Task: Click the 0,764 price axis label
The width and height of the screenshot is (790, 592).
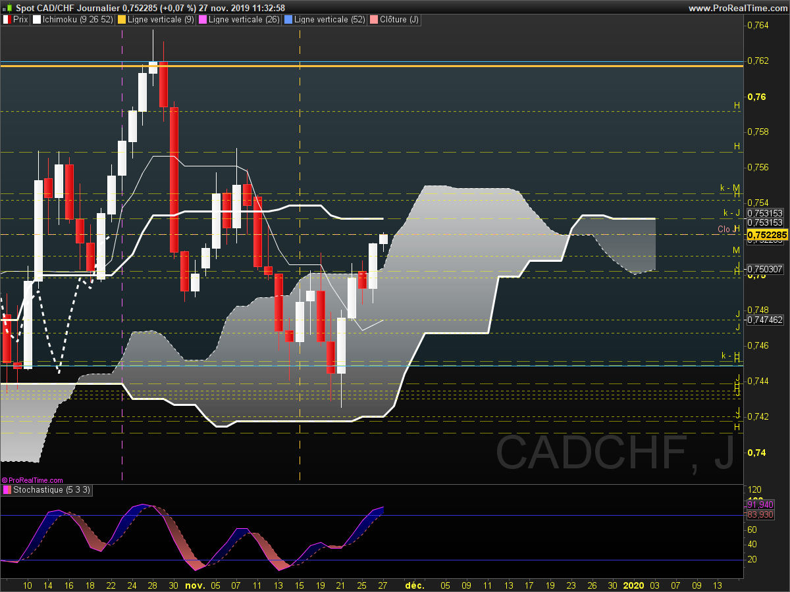Action: pyautogui.click(x=757, y=25)
